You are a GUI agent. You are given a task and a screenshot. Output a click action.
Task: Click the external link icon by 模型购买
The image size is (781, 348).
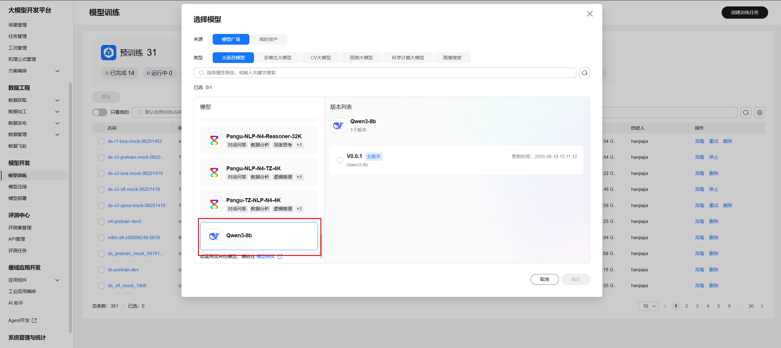(280, 257)
